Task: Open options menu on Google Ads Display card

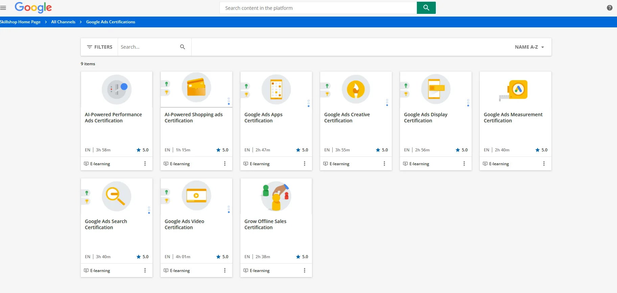Action: coord(464,164)
